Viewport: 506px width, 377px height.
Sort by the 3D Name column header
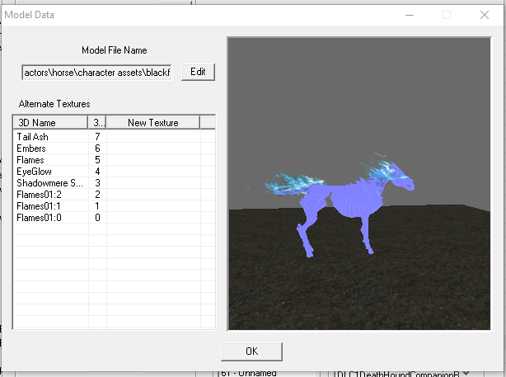50,123
